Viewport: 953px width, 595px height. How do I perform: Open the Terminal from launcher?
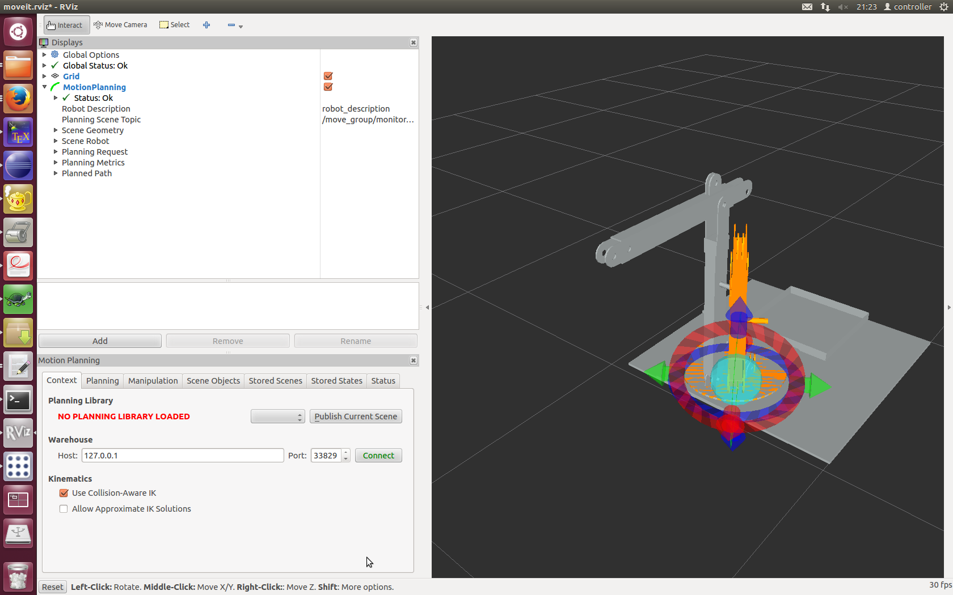[x=18, y=400]
